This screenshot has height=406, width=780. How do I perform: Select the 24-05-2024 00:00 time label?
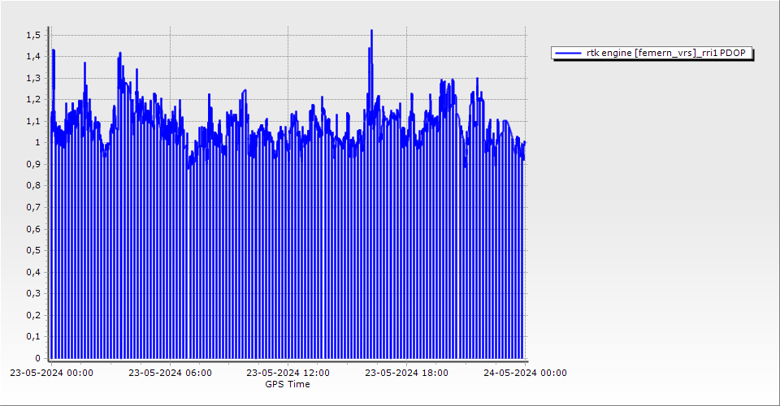coord(524,374)
